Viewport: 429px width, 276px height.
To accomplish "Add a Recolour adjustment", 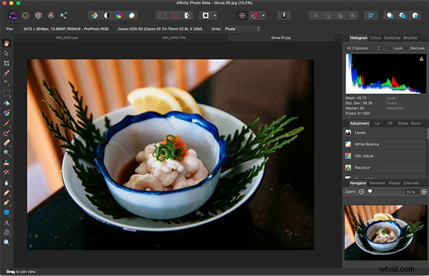I will click(385, 168).
